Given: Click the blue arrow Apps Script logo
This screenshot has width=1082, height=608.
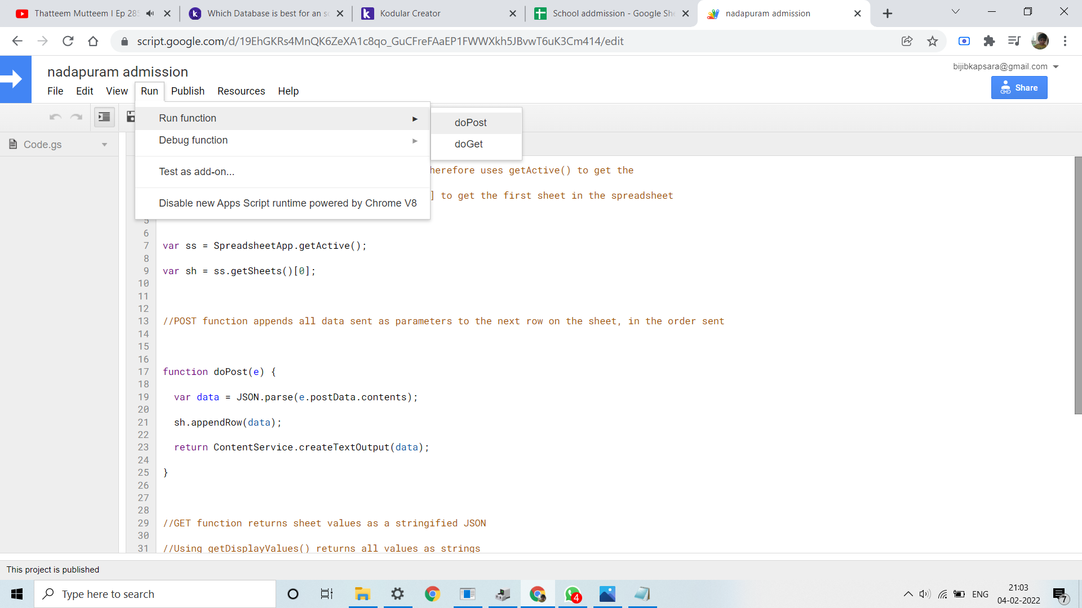Looking at the screenshot, I should [15, 79].
